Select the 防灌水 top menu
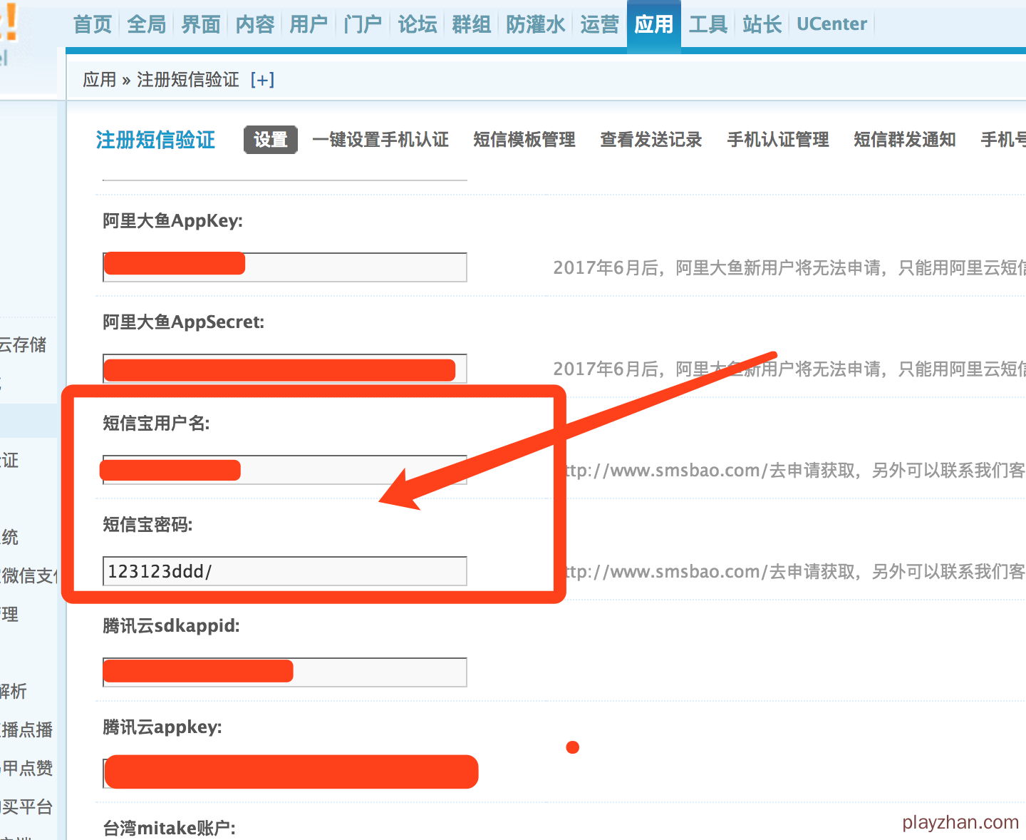 pos(535,24)
